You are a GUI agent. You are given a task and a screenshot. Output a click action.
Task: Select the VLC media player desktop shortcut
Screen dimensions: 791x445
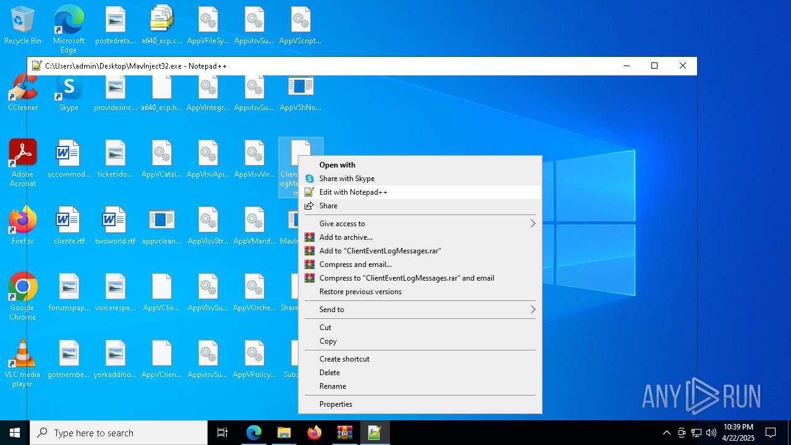pos(23,363)
